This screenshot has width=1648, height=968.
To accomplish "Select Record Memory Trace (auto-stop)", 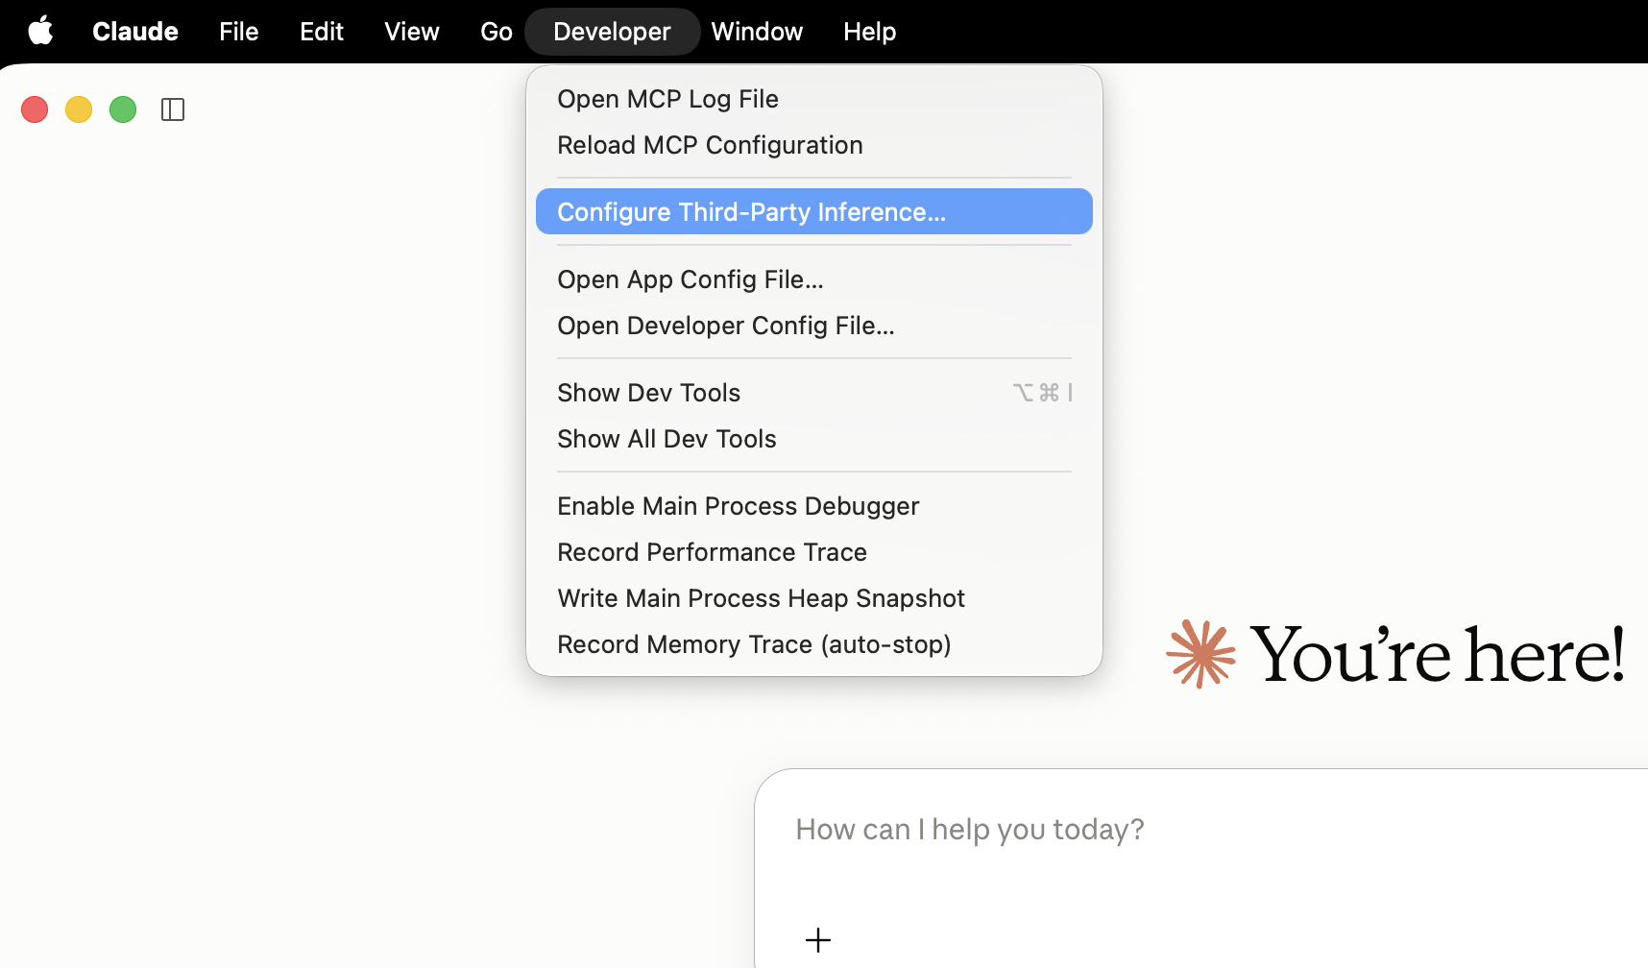I will pos(814,644).
